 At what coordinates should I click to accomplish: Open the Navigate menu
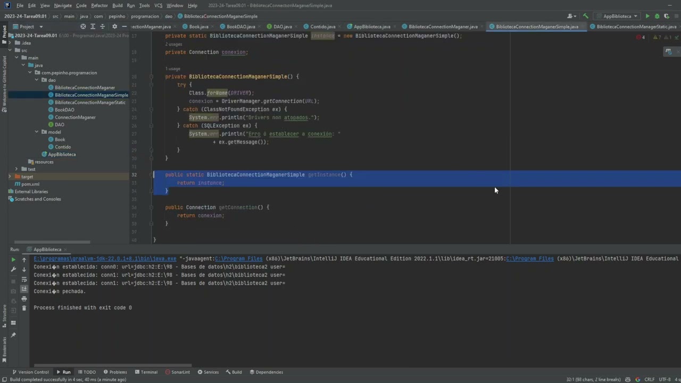(x=63, y=5)
